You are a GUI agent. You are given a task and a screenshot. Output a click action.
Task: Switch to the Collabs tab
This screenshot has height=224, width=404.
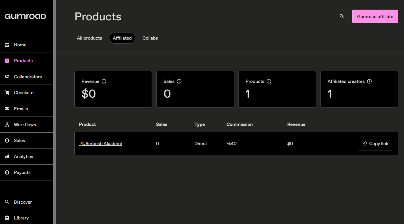coord(150,38)
